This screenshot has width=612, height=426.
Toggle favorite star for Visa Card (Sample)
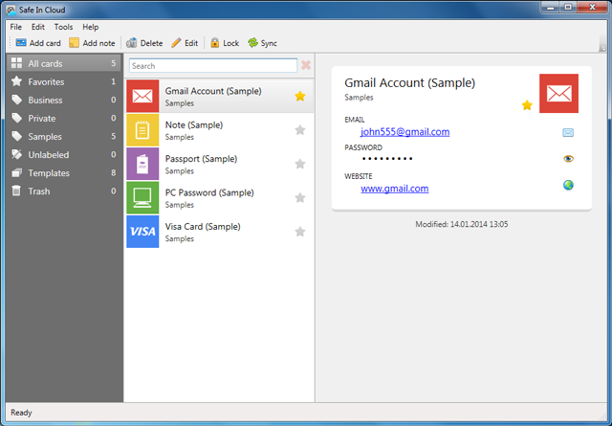click(x=300, y=232)
